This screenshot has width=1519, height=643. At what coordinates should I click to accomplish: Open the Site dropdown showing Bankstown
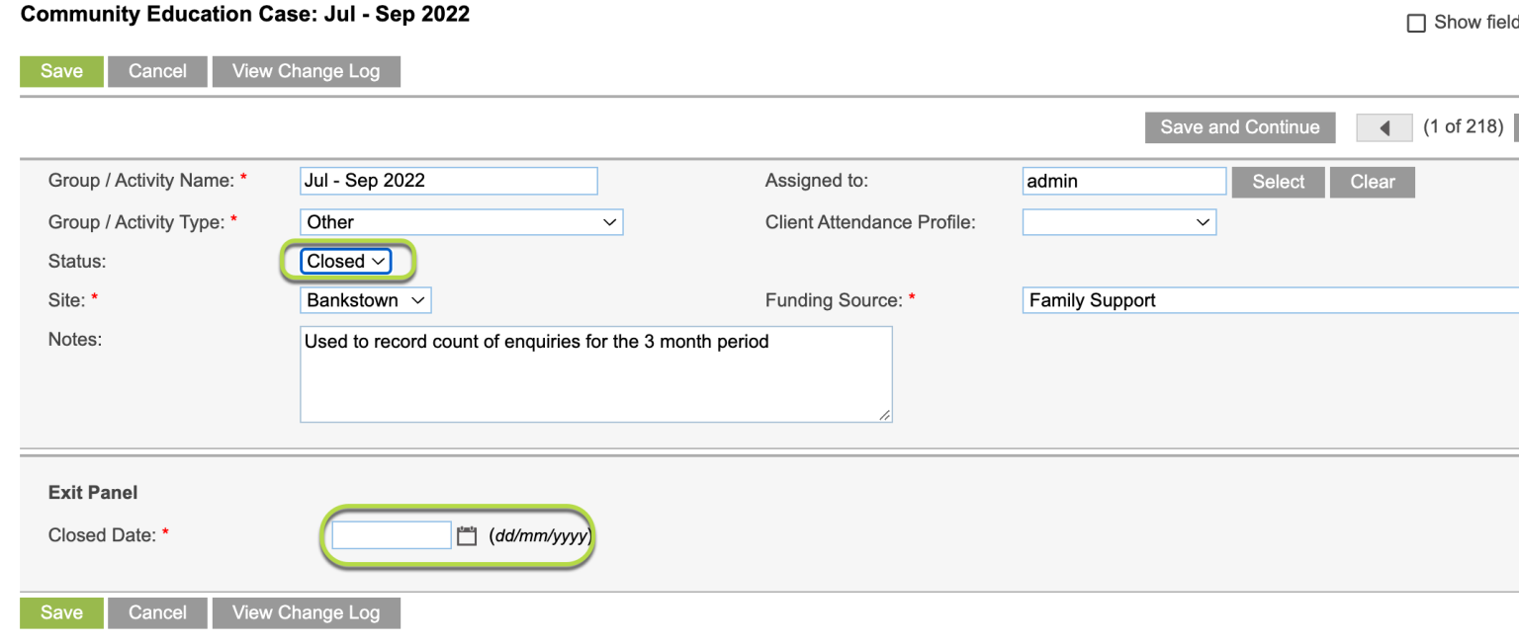point(364,299)
